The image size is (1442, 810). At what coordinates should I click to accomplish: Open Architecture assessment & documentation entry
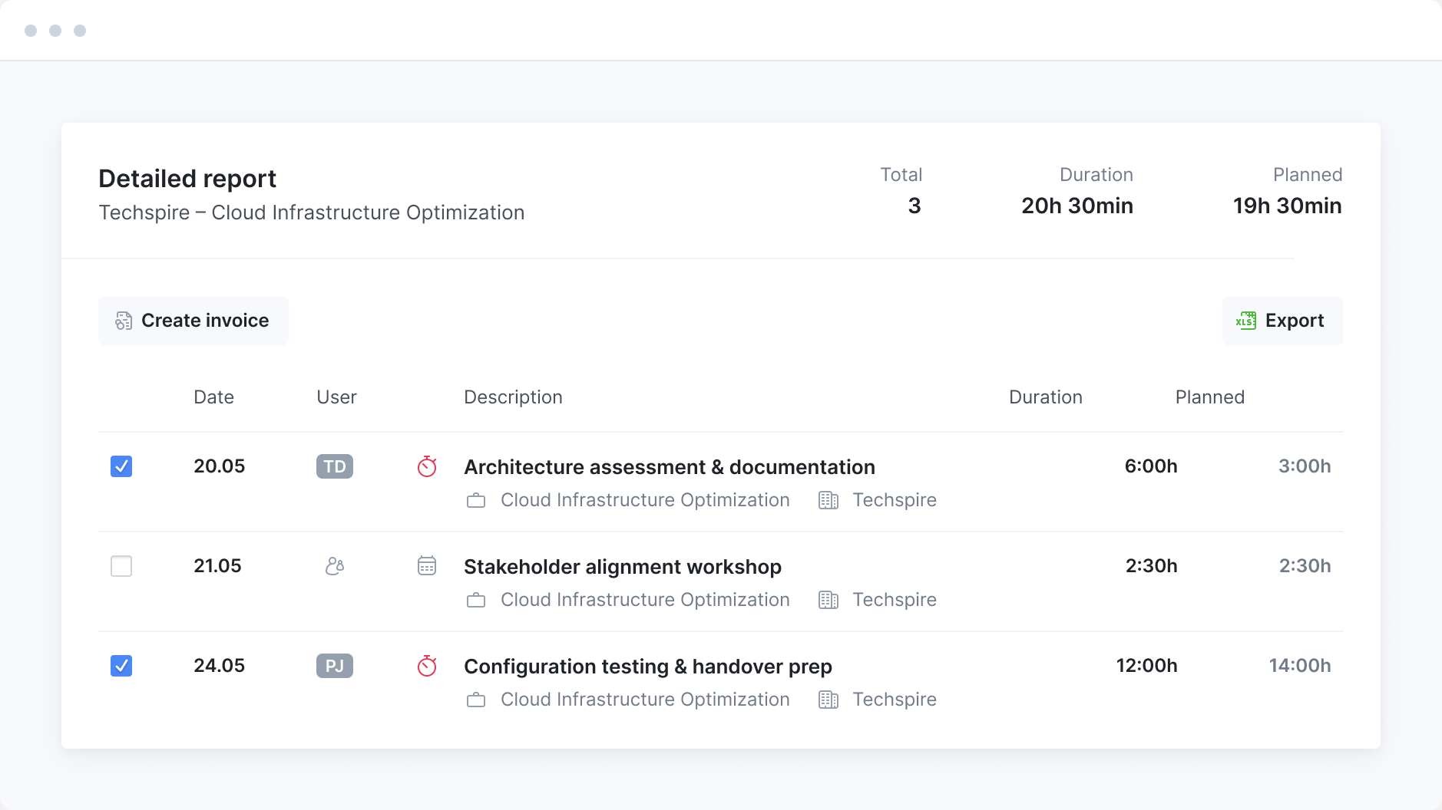pos(669,467)
